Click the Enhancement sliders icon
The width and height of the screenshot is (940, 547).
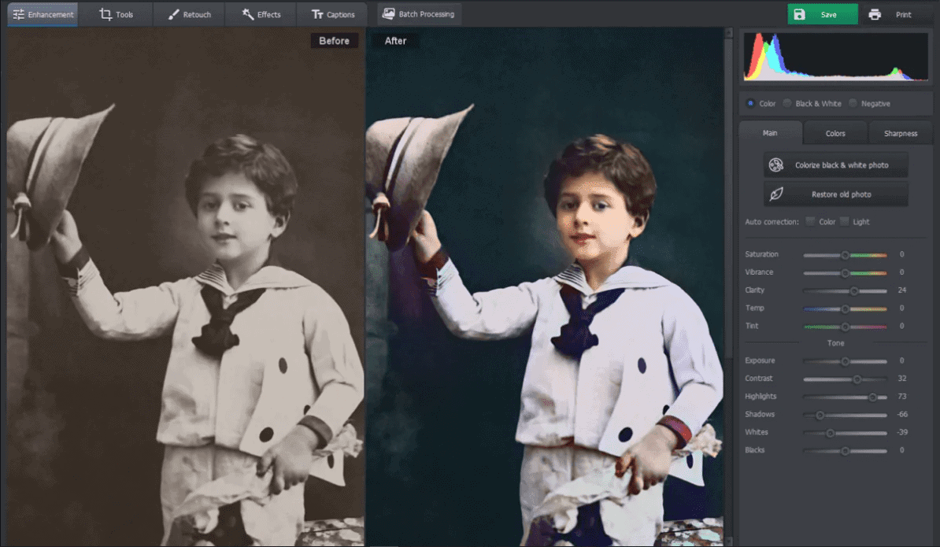pos(19,14)
